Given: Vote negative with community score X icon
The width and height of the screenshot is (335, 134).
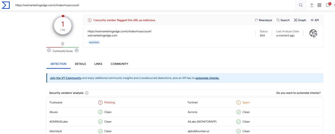Looking at the screenshot, I should [49, 50].
